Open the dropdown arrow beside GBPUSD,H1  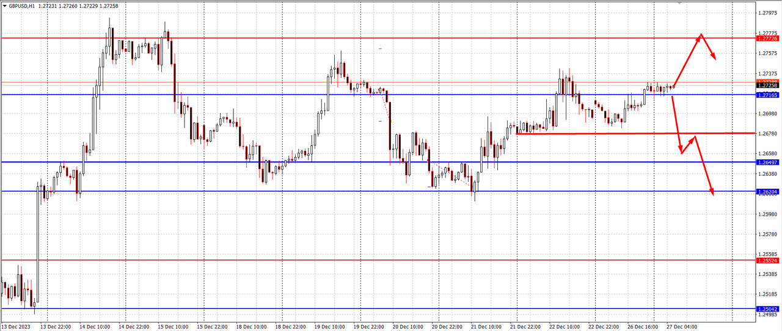4,5
